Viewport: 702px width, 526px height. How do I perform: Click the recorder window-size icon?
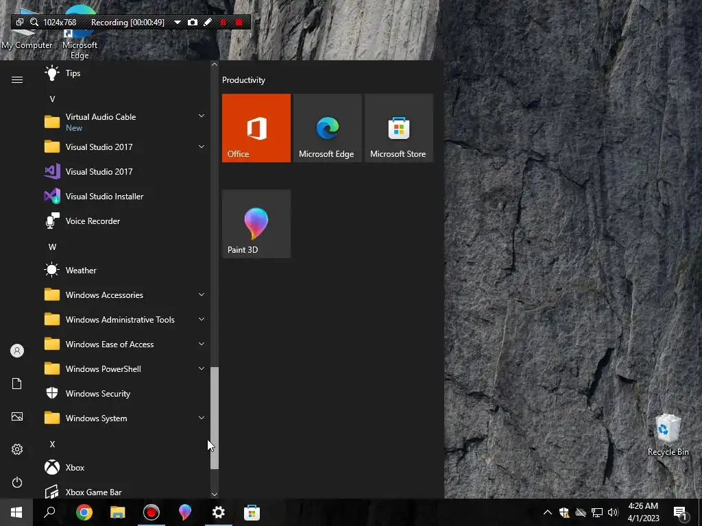coord(20,22)
